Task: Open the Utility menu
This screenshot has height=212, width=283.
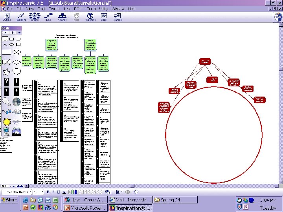Action: tap(103, 9)
